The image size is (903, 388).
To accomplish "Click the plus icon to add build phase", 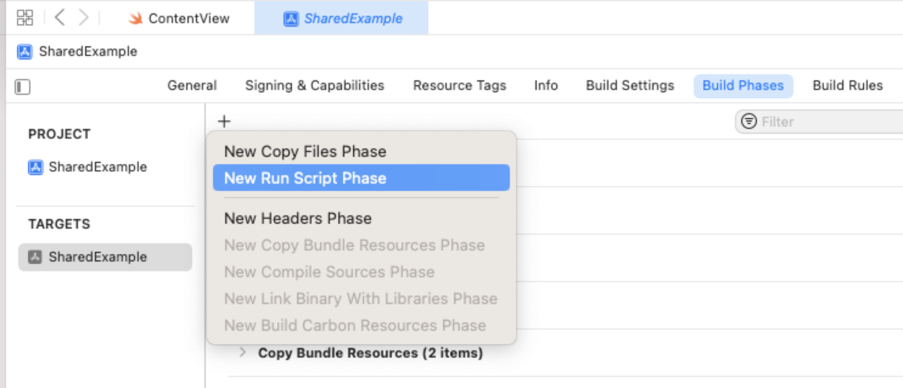I will tap(224, 121).
